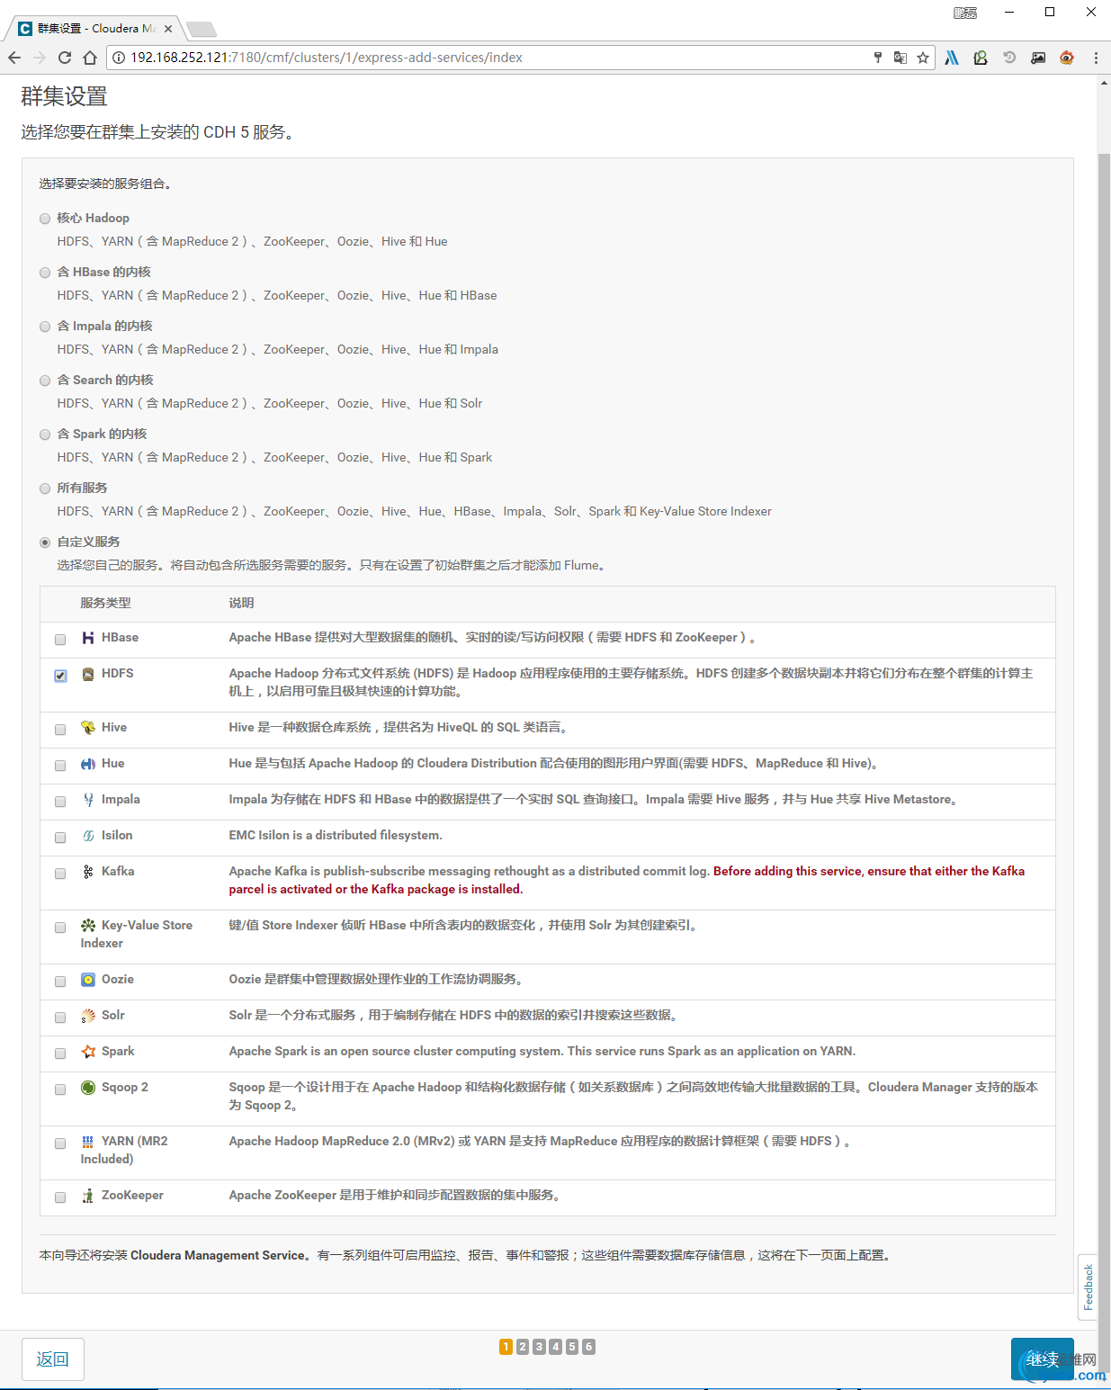Enable the Spark service checkbox
The height and width of the screenshot is (1390, 1111).
click(60, 1054)
